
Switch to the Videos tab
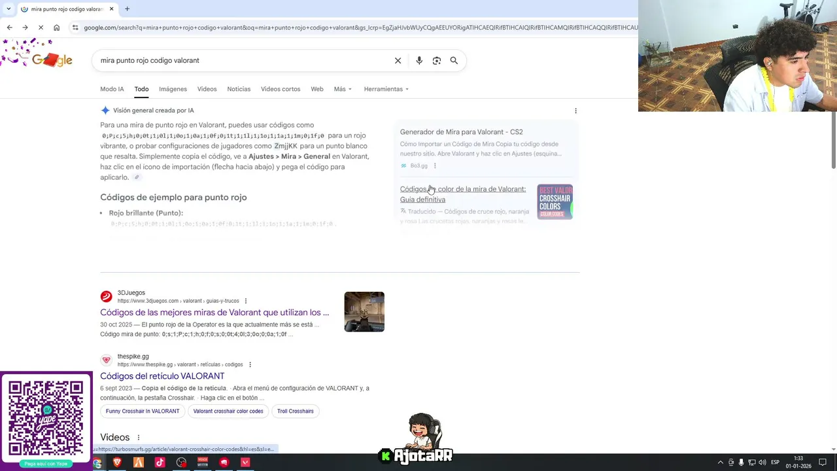pos(207,89)
